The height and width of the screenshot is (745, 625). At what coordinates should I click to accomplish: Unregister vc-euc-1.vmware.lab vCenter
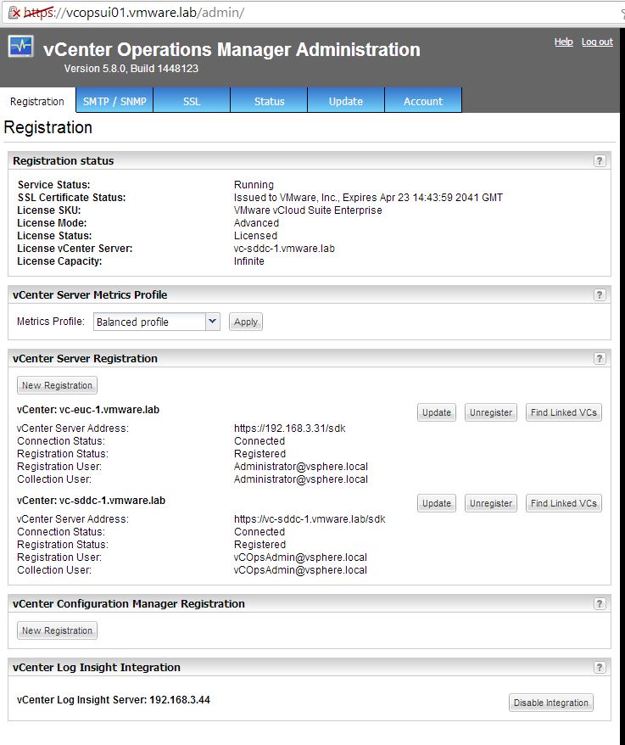coord(491,412)
